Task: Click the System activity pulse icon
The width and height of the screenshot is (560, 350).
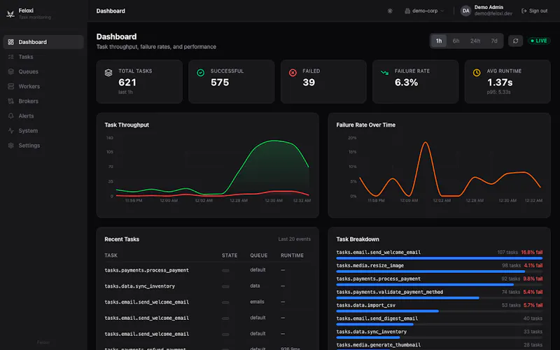Action: click(11, 131)
